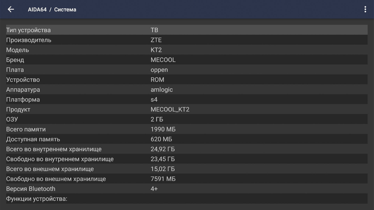The image size is (374, 210).
Task: Click the Аппаратура amlogic row
Action: coord(186,89)
